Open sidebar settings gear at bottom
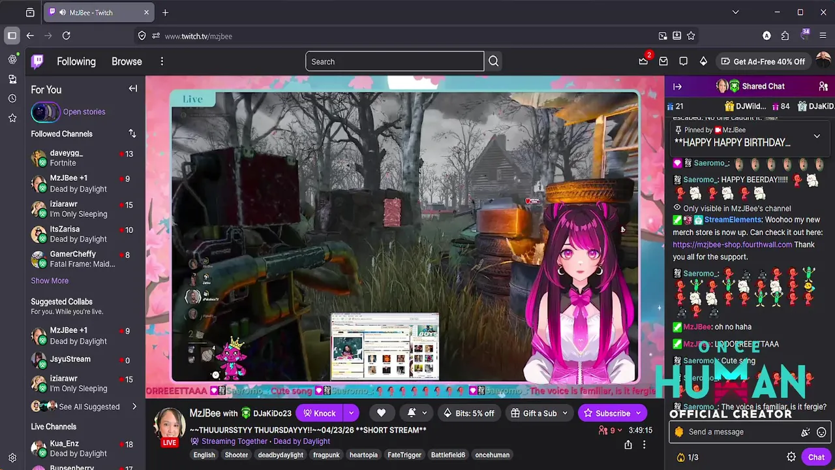This screenshot has width=835, height=470. [x=12, y=458]
